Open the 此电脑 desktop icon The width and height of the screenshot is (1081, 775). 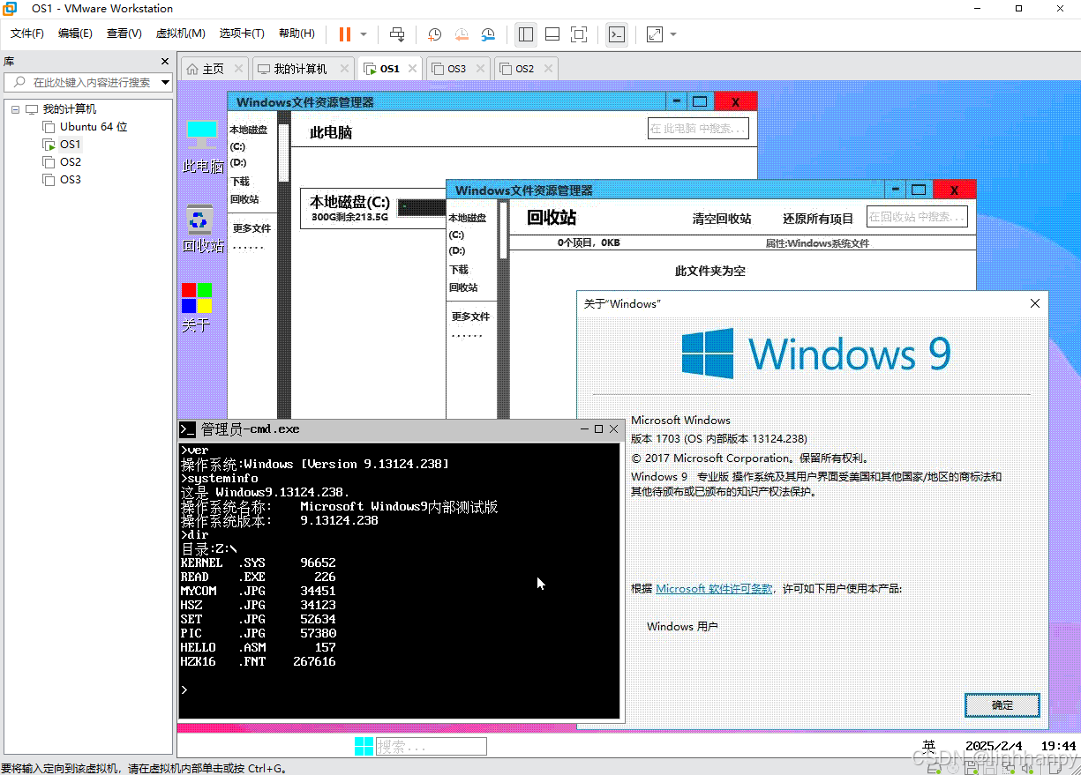[202, 145]
